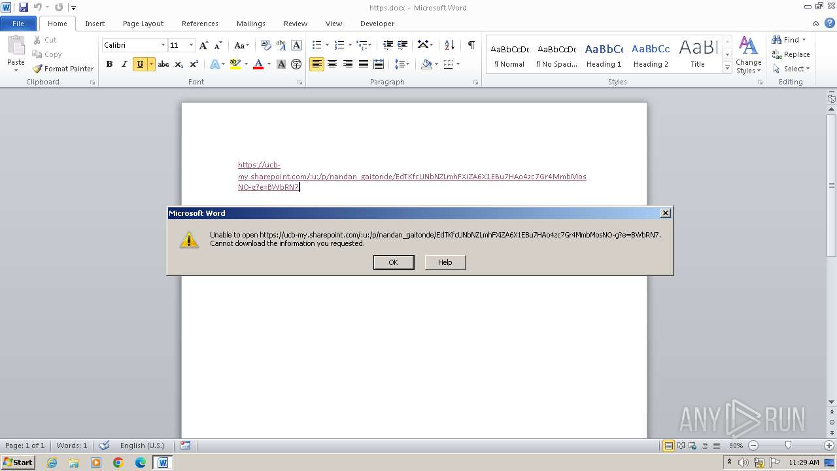The image size is (837, 471).
Task: Open the Select dropdown in Editing group
Action: click(791, 69)
